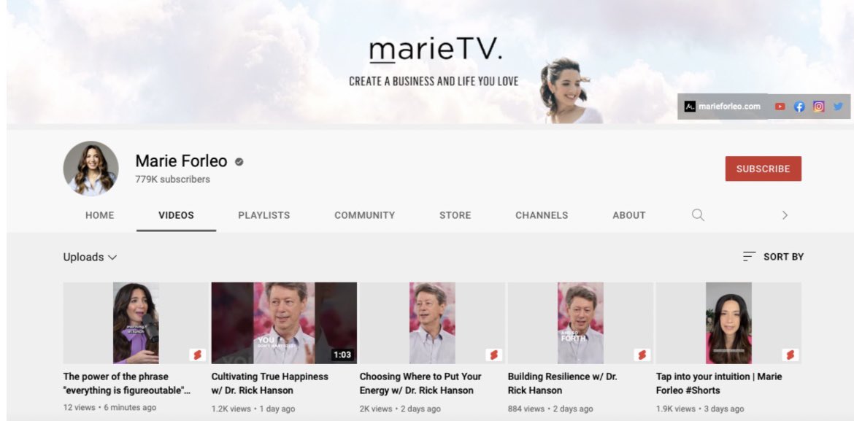Image resolution: width=854 pixels, height=421 pixels.
Task: Click the 'Building Resilience' video thumbnail
Action: [x=580, y=323]
